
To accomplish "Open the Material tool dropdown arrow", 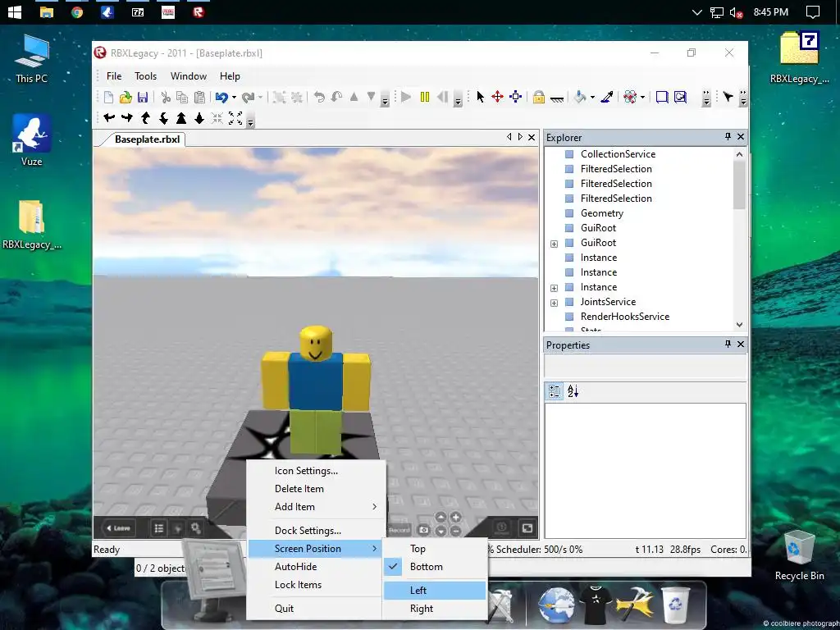I will click(642, 98).
